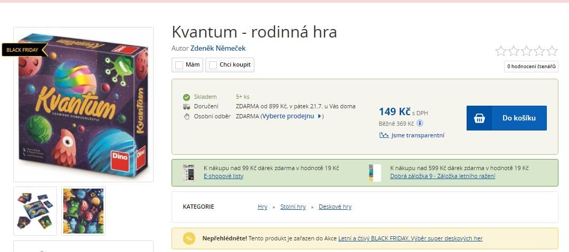Open 'Jsme transparentní' price history link
Screen dimensions: 569x252
[x=418, y=135]
